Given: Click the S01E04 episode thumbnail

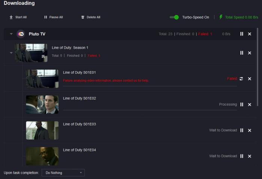Looking at the screenshot, I should (x=42, y=156).
